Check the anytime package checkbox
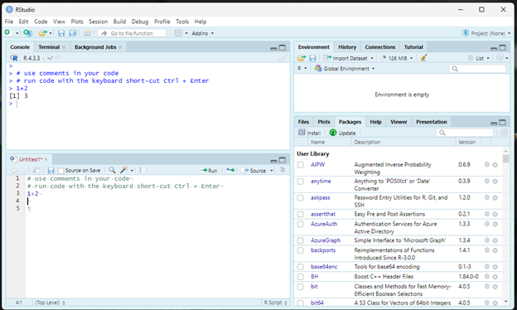Viewport: 517px width, 310px height. point(301,181)
